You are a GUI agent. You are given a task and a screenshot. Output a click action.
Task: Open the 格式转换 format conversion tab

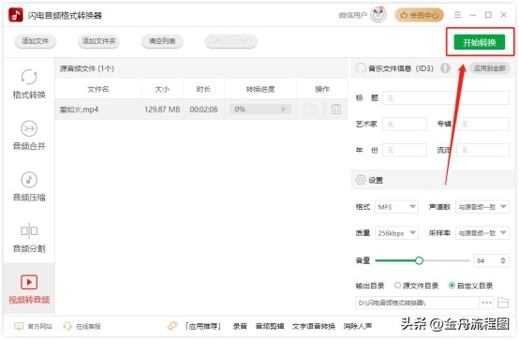tap(29, 84)
